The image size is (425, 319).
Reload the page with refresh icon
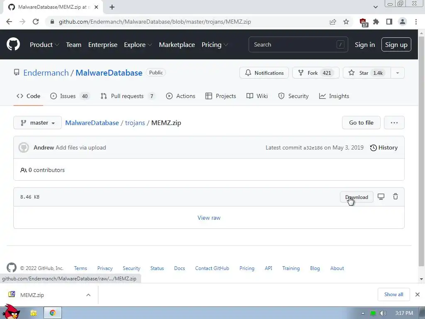tap(36, 22)
